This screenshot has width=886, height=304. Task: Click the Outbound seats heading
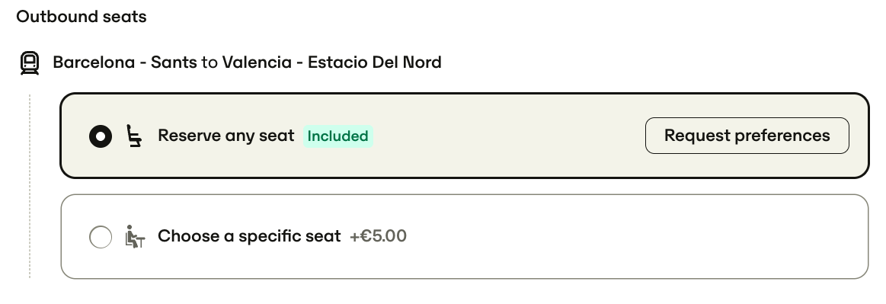(x=82, y=17)
